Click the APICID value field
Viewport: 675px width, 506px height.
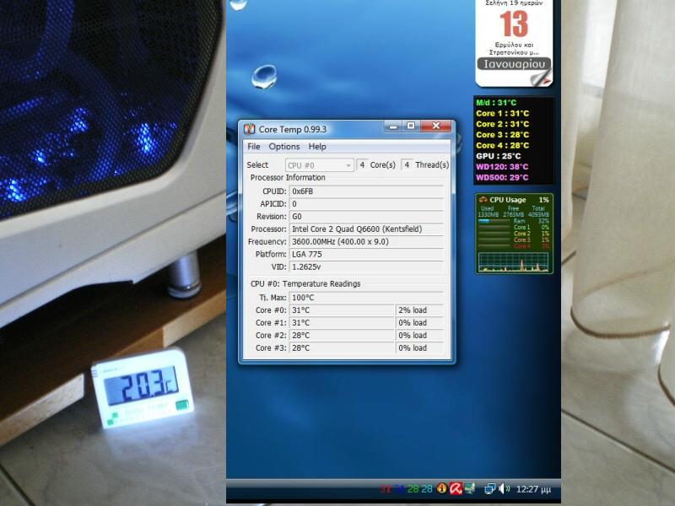click(366, 204)
